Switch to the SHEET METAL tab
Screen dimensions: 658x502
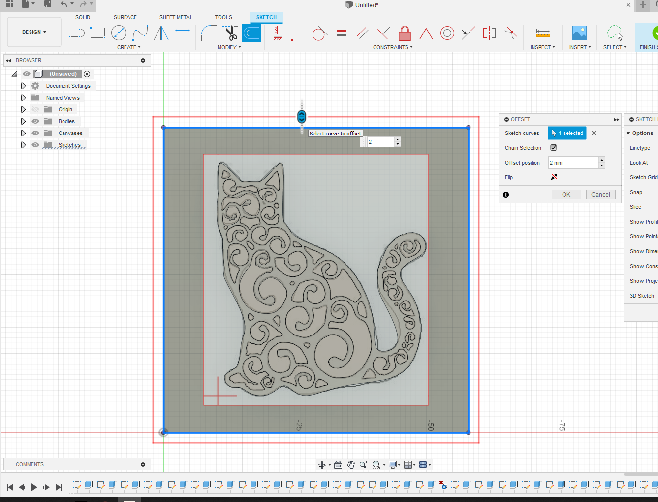[176, 17]
